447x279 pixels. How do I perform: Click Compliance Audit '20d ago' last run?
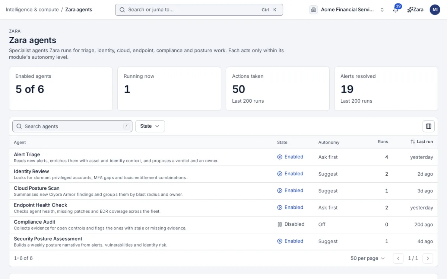point(424,224)
